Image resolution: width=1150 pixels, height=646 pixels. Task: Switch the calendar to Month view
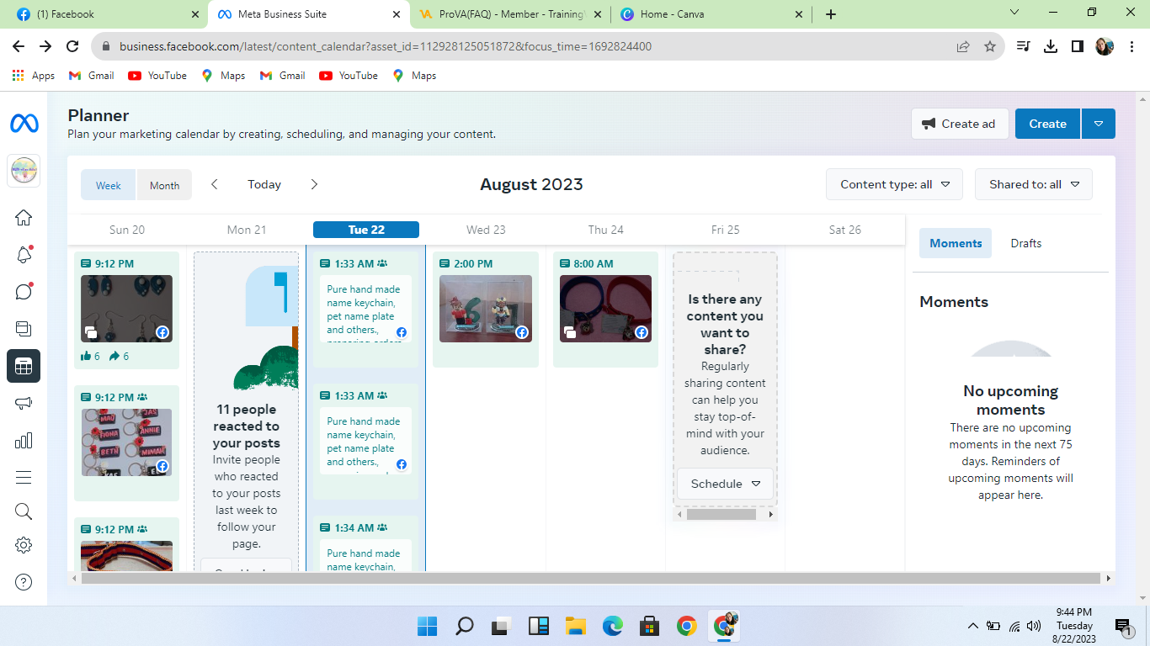tap(164, 185)
